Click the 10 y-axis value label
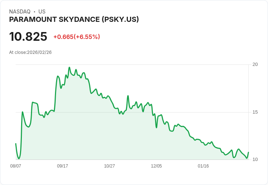Image resolution: width=268 pixels, height=185 pixels. click(255, 160)
